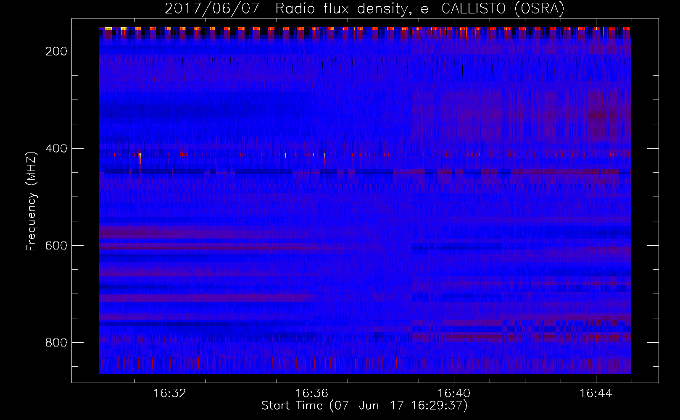Click the plot title '2017/06/07 Radio flux density, e-CALLISTO (OSRA)'
Screen dimensions: 680x420
(364, 9)
